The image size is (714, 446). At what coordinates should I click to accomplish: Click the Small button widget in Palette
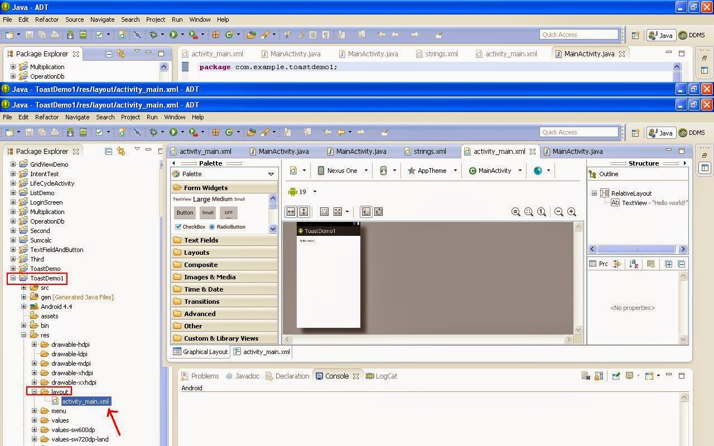pyautogui.click(x=208, y=212)
